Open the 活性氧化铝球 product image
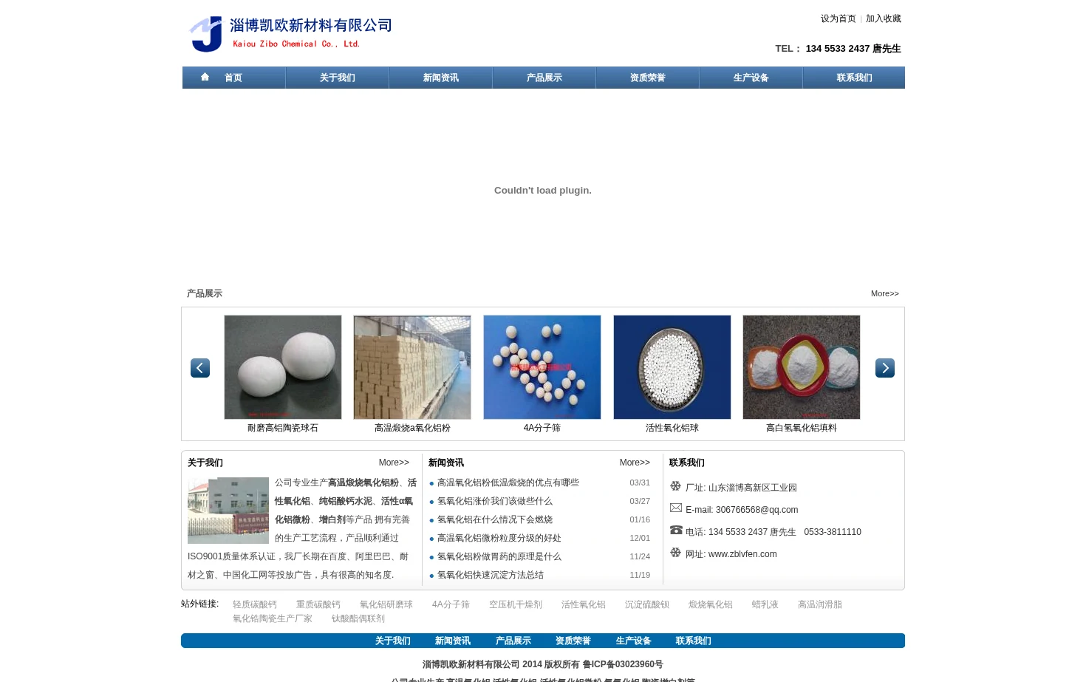This screenshot has width=1086, height=682. [x=672, y=367]
